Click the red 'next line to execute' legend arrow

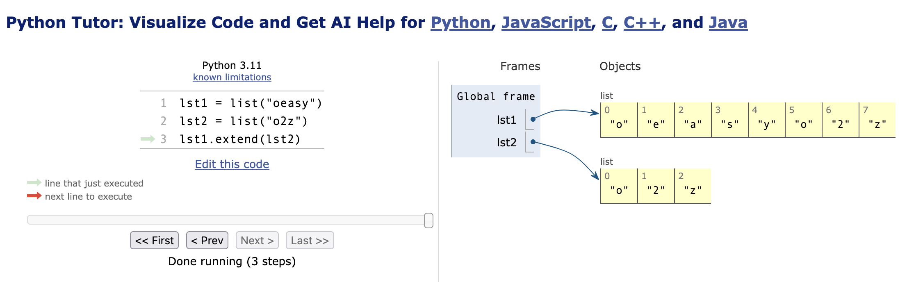tap(34, 196)
